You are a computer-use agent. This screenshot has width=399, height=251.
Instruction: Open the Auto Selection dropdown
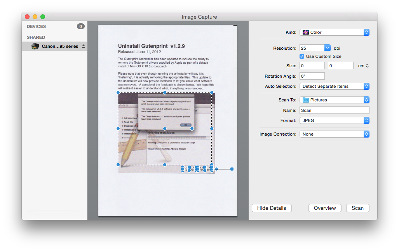(335, 86)
